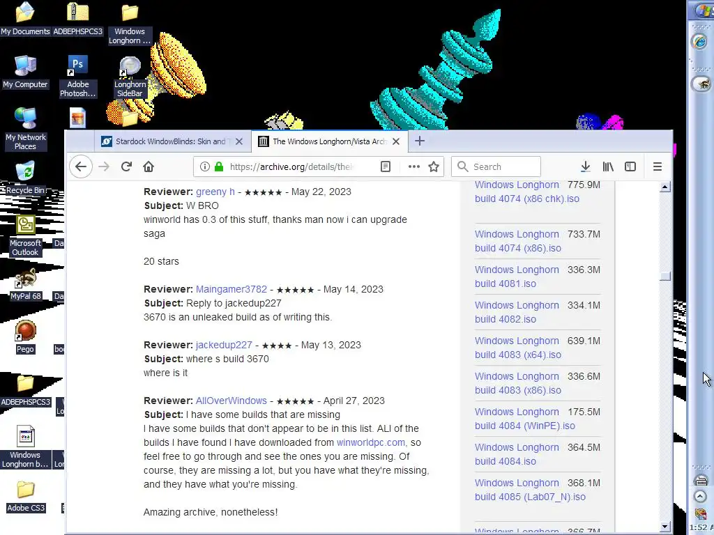Open reviewer AllOverWindows profile
The image size is (714, 535).
click(x=231, y=401)
